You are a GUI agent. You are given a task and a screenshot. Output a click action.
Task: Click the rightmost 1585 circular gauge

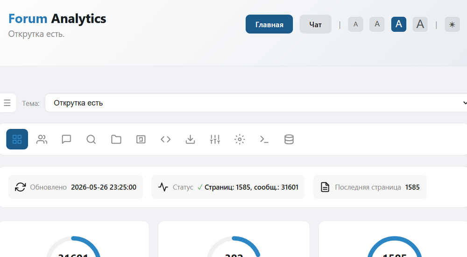point(395,247)
